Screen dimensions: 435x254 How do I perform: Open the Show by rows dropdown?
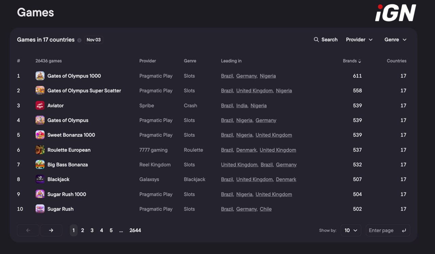(x=351, y=230)
